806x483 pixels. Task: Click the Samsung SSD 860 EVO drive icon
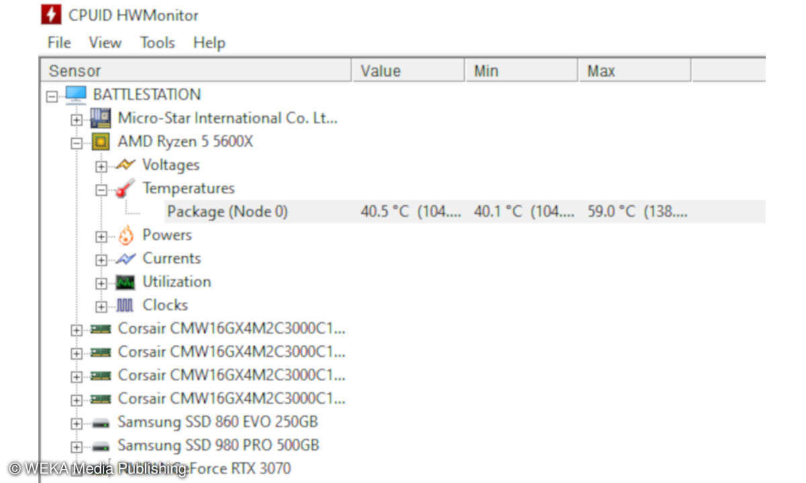click(101, 423)
